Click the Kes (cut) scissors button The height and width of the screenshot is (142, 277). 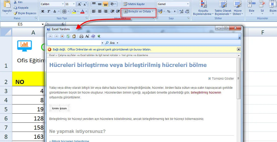click(18, 2)
